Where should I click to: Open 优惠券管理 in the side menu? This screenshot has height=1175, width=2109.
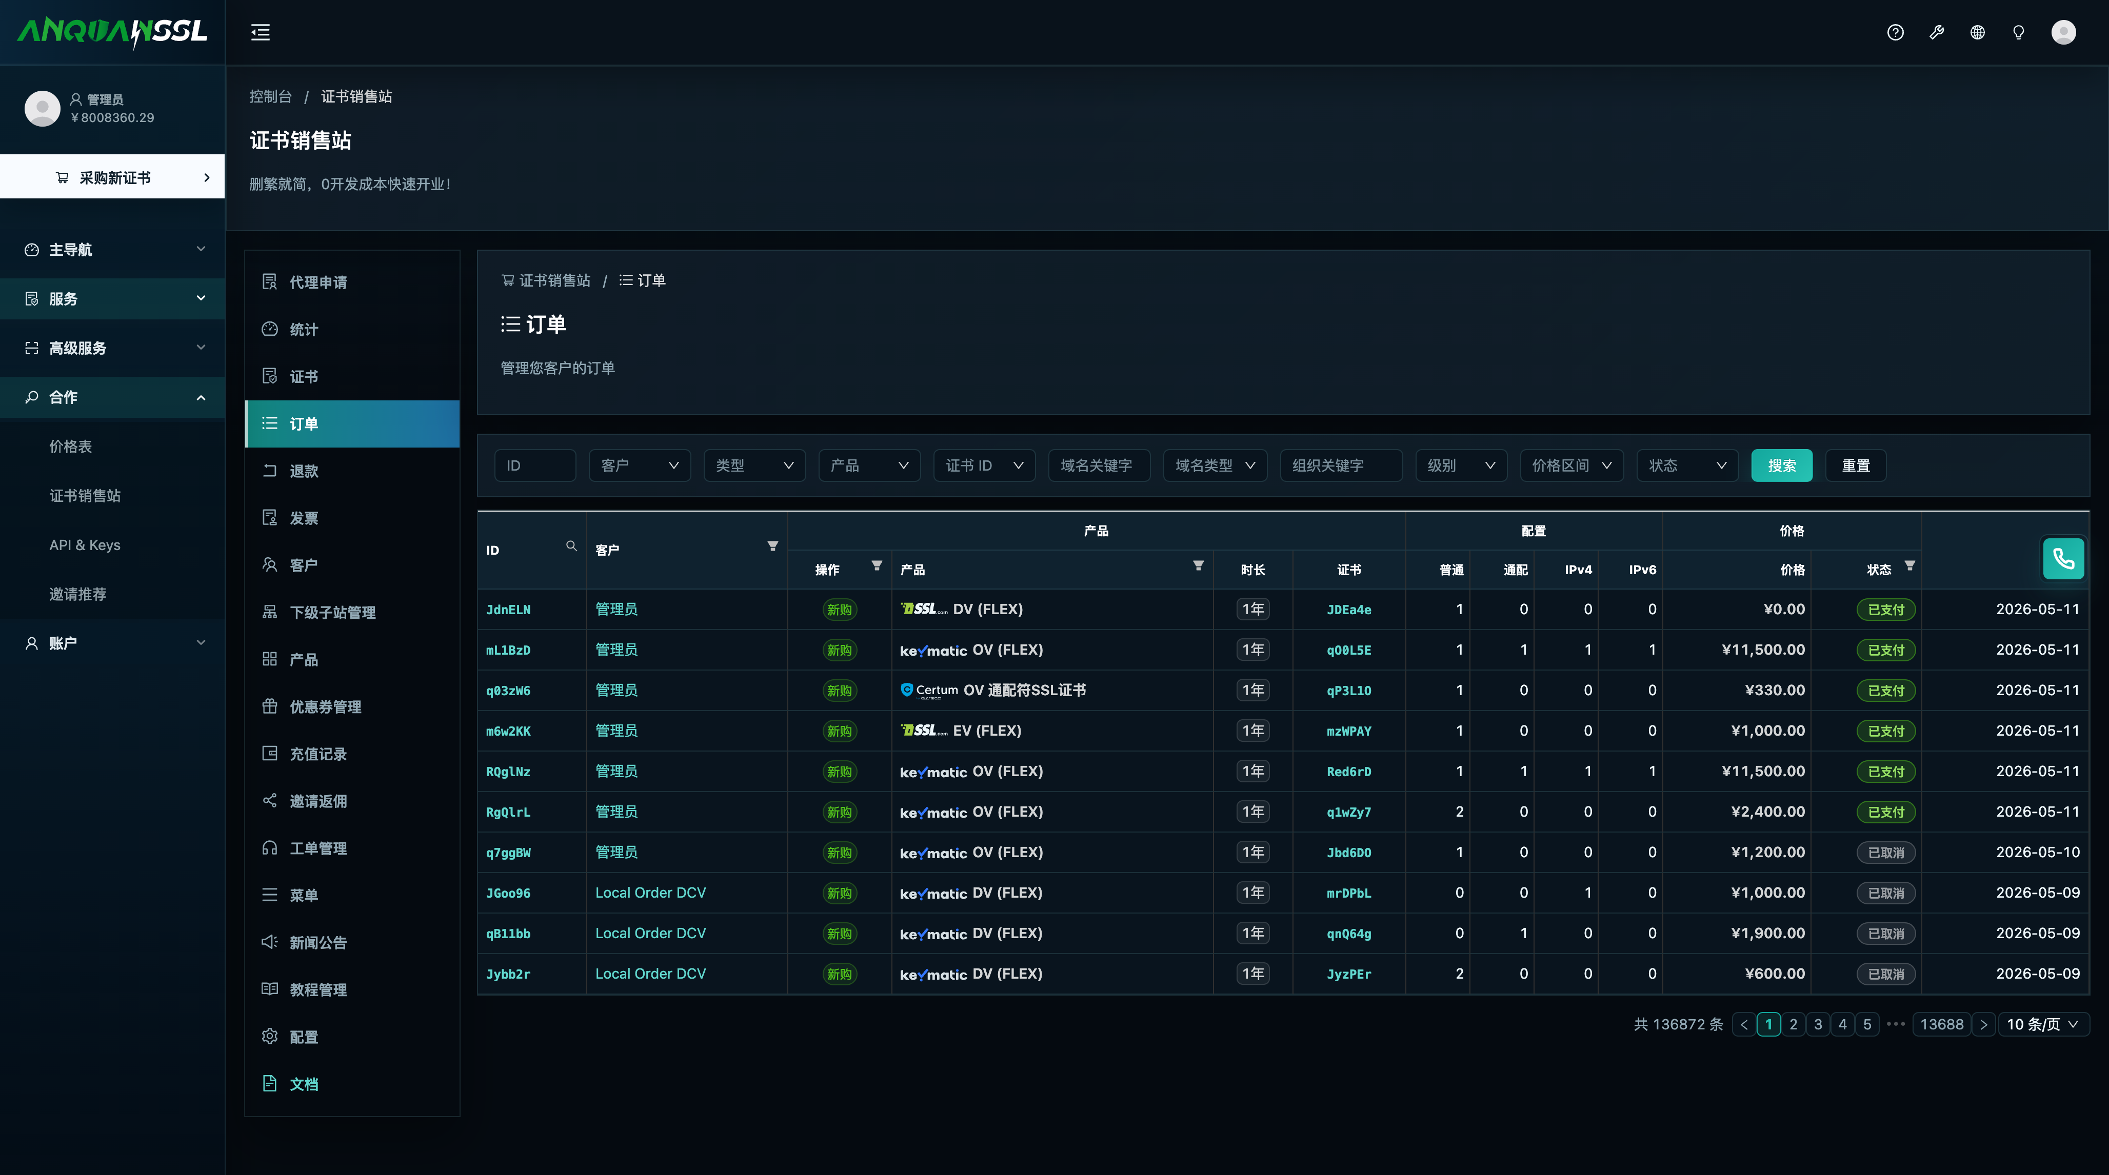[352, 706]
